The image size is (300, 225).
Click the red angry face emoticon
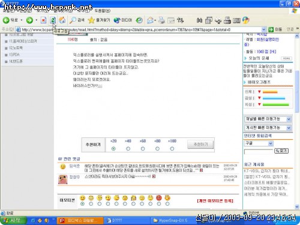pos(159,198)
